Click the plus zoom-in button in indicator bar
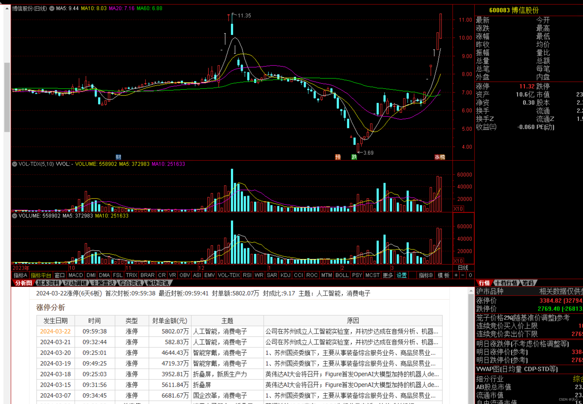This screenshot has width=583, height=404. click(456, 275)
